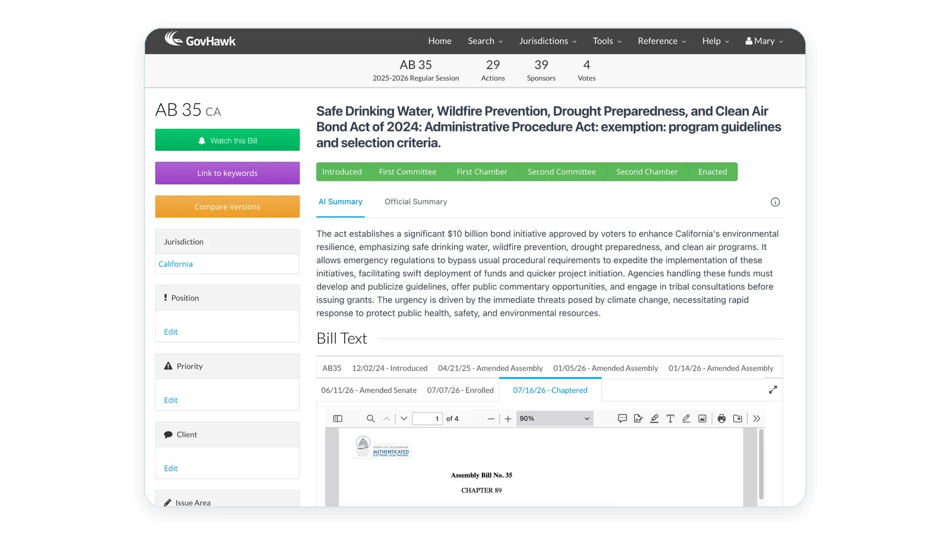This screenshot has width=951, height=535.
Task: Open Tools dropdown menu
Action: [607, 41]
